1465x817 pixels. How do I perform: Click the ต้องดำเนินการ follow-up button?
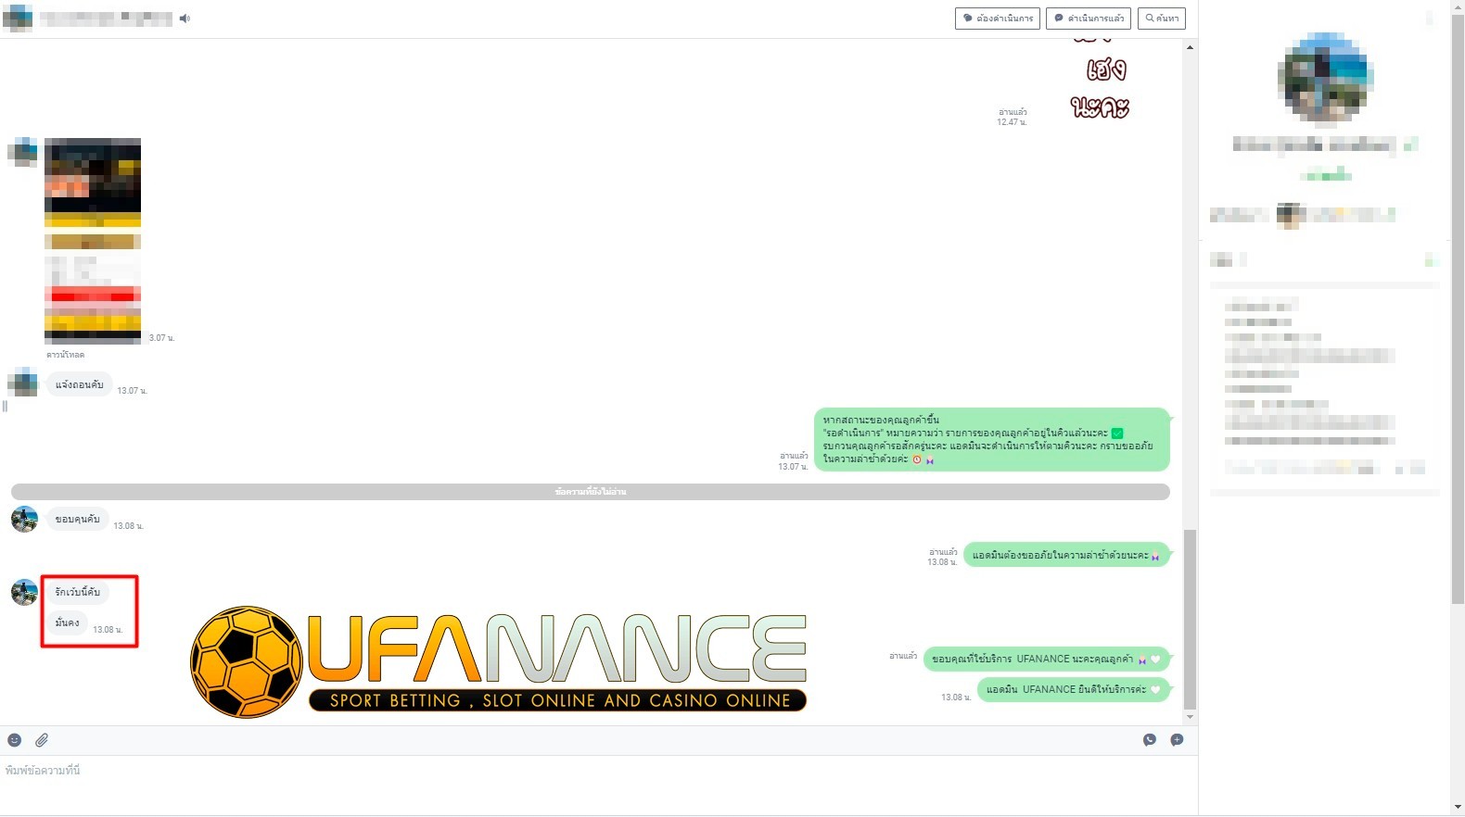click(x=998, y=19)
